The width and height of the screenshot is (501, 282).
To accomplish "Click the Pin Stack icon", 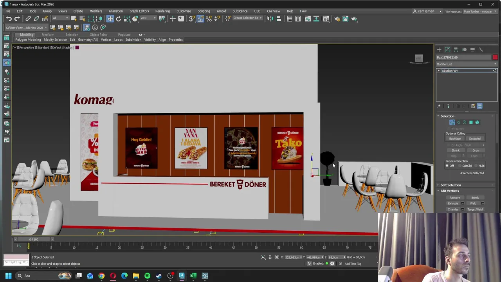I will [439, 106].
